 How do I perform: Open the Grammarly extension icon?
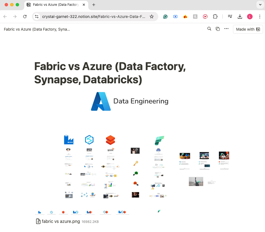165,17
